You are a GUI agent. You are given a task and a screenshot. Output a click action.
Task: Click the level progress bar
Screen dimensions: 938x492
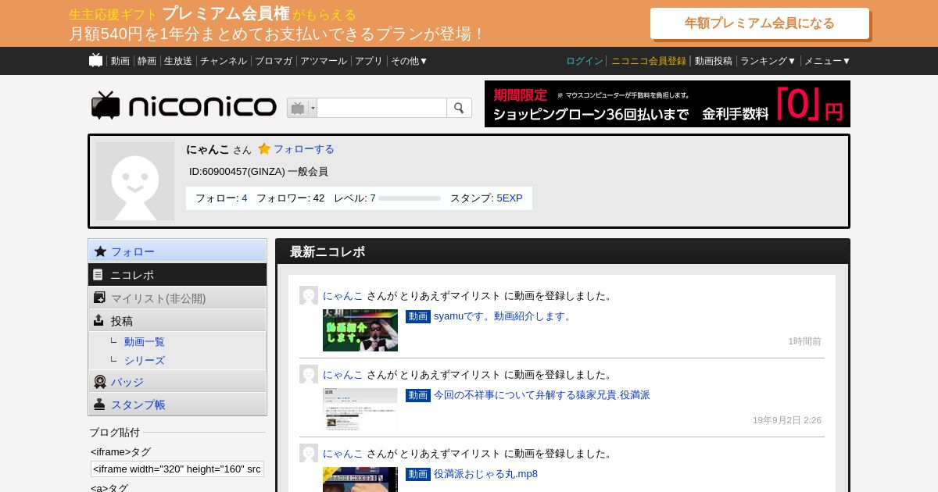[410, 198]
